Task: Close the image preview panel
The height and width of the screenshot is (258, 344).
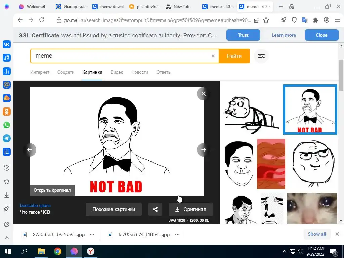Action: (203, 94)
